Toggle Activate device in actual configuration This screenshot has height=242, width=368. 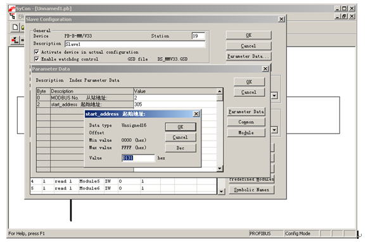(x=36, y=52)
